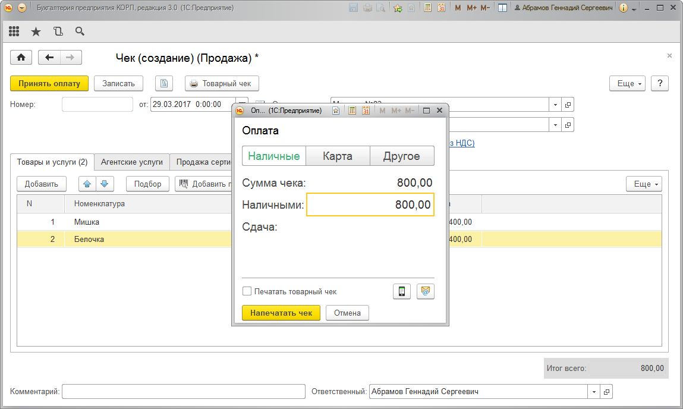683x409 pixels.
Task: Click Напечатать чек button
Action: click(281, 313)
